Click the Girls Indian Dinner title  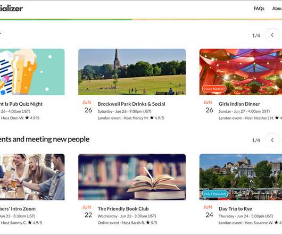[239, 104]
